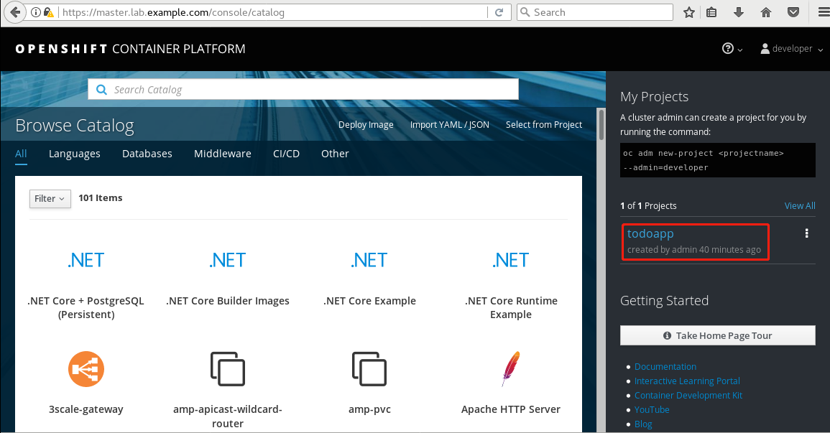
Task: Reload the page with the refresh icon
Action: point(499,12)
